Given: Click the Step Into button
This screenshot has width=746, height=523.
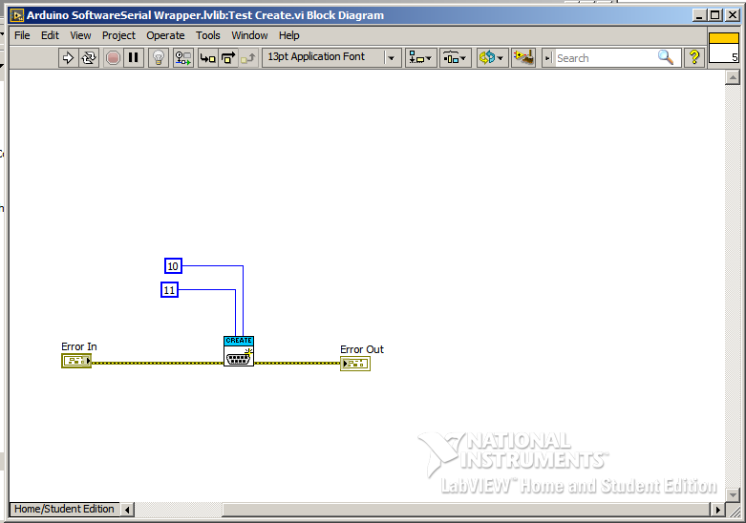Looking at the screenshot, I should [x=208, y=58].
